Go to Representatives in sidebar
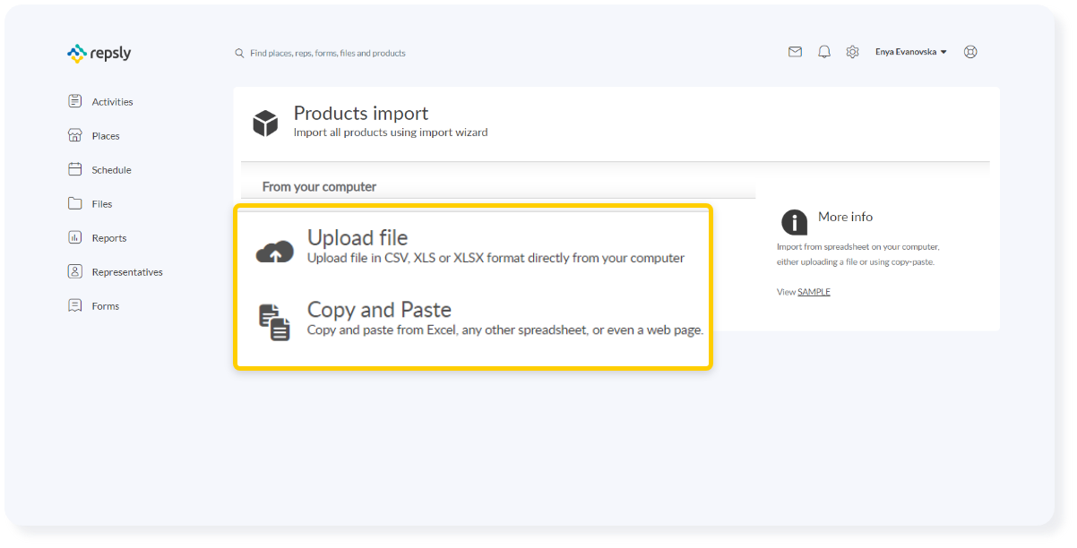Screen dimensions: 1077x548 click(127, 272)
